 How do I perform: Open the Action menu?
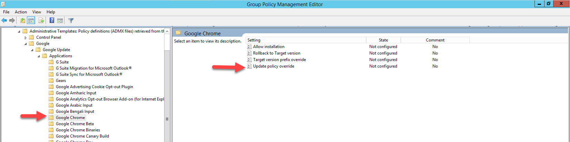pos(21,12)
